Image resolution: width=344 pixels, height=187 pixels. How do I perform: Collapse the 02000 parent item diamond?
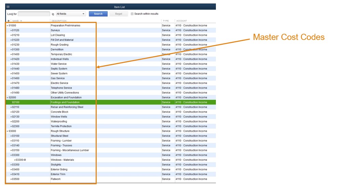(x=8, y=98)
